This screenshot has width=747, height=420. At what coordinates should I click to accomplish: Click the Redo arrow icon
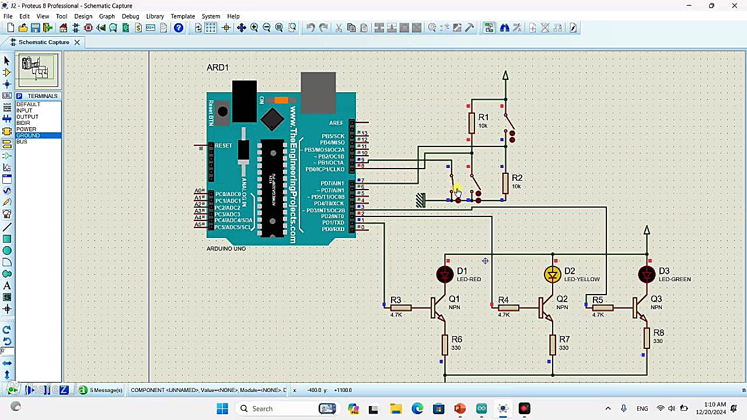(x=323, y=28)
